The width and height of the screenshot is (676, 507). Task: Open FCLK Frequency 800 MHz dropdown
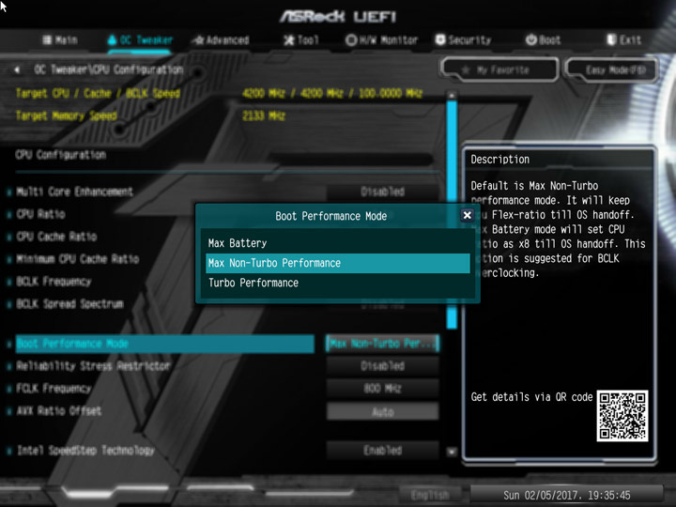point(382,389)
